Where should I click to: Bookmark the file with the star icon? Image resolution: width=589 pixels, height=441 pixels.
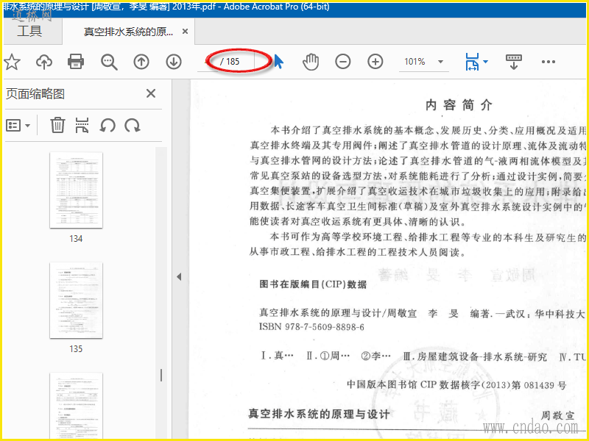tap(12, 62)
